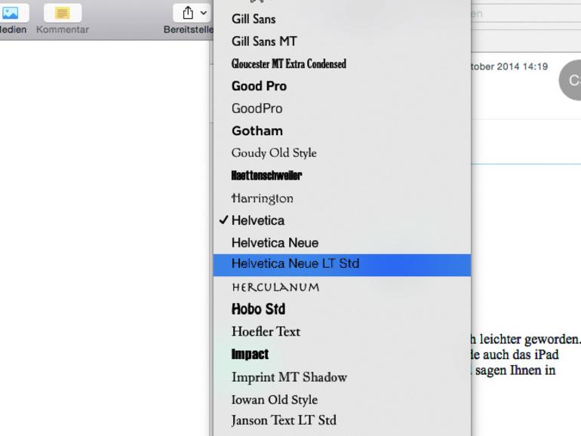Choose Gill Sans font
The height and width of the screenshot is (436, 581).
(342, 19)
